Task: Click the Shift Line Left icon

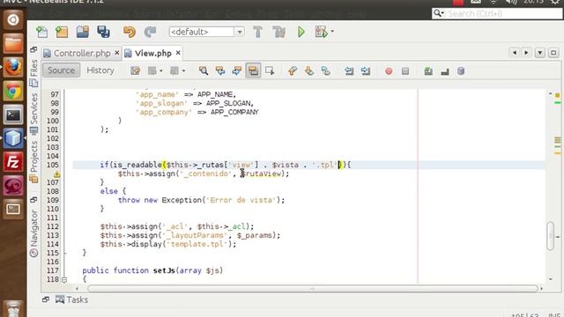Action: point(349,70)
